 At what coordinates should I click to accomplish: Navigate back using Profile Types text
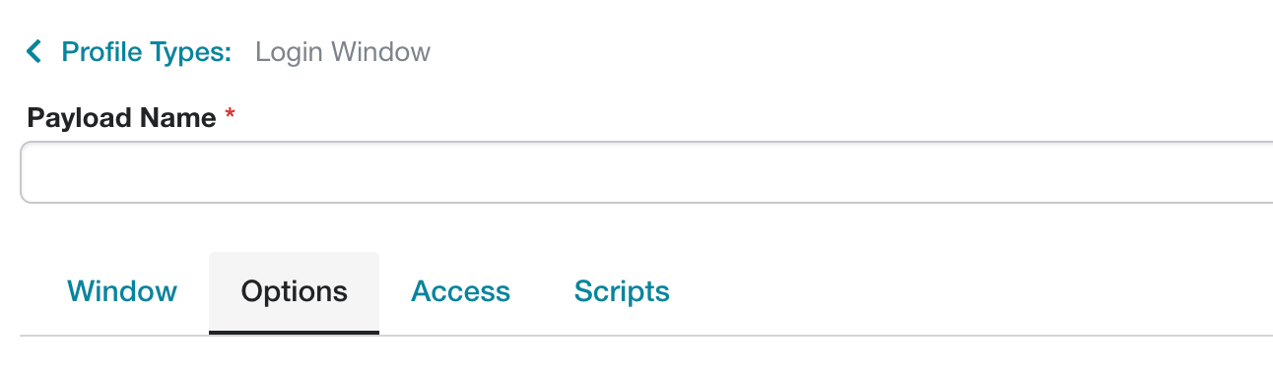(x=146, y=51)
